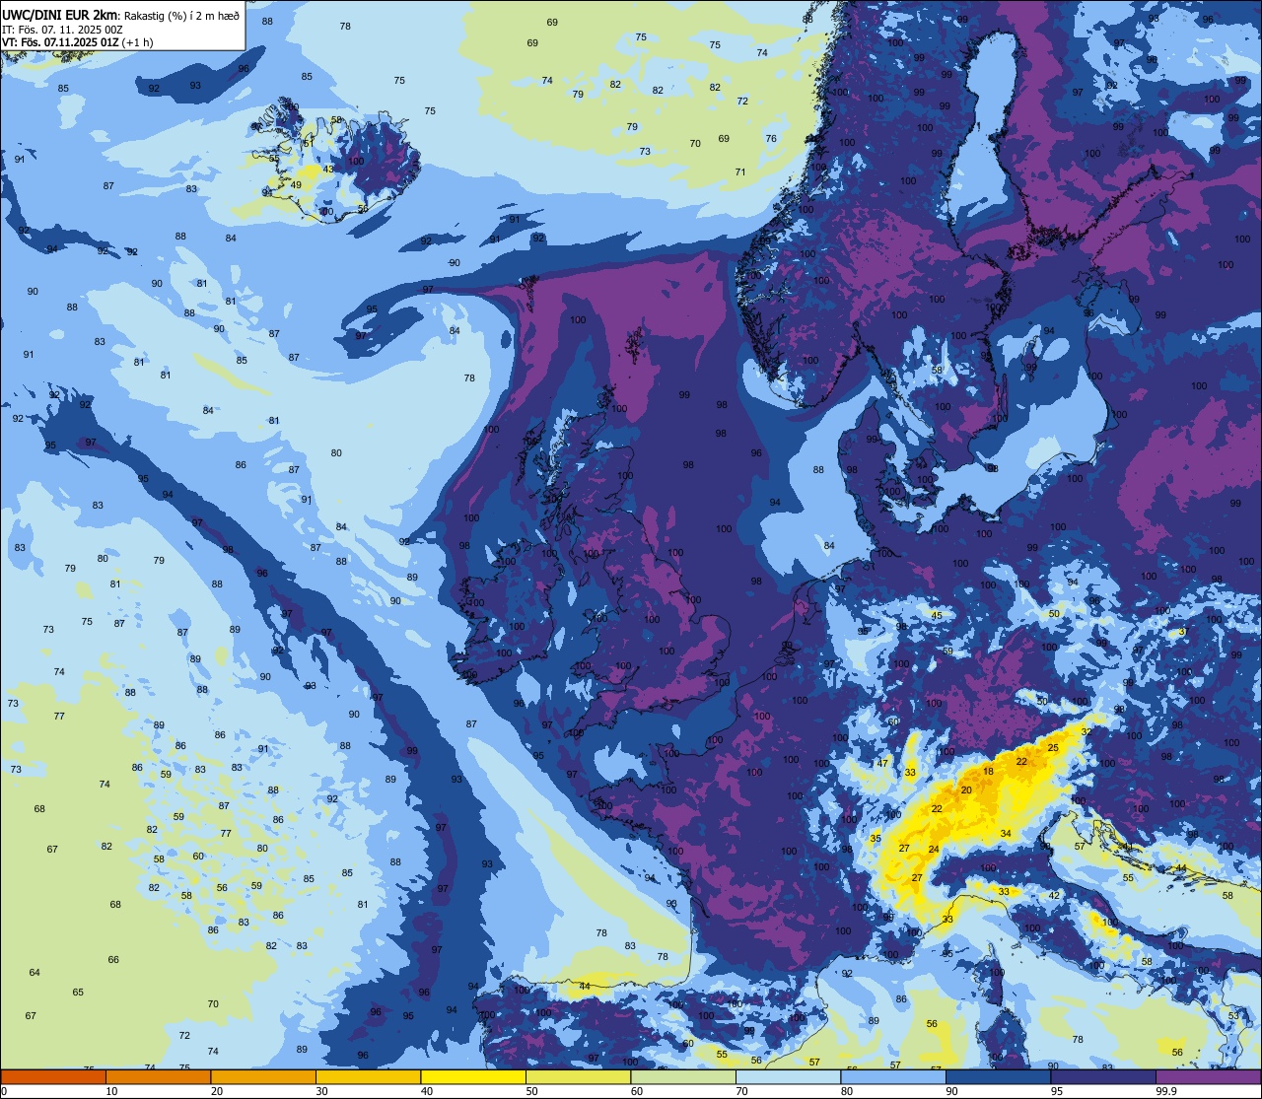Click the dark blue 90–95 legend segment

998,1076
